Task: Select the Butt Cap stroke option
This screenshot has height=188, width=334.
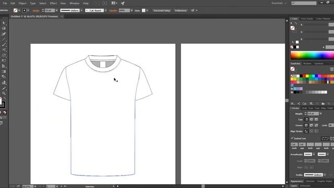Action: click(x=306, y=120)
